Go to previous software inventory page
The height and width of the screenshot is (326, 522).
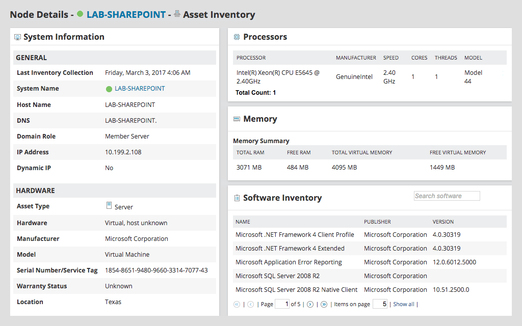(x=250, y=304)
